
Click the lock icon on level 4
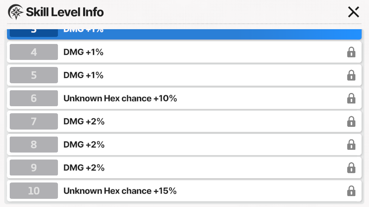[x=351, y=52]
